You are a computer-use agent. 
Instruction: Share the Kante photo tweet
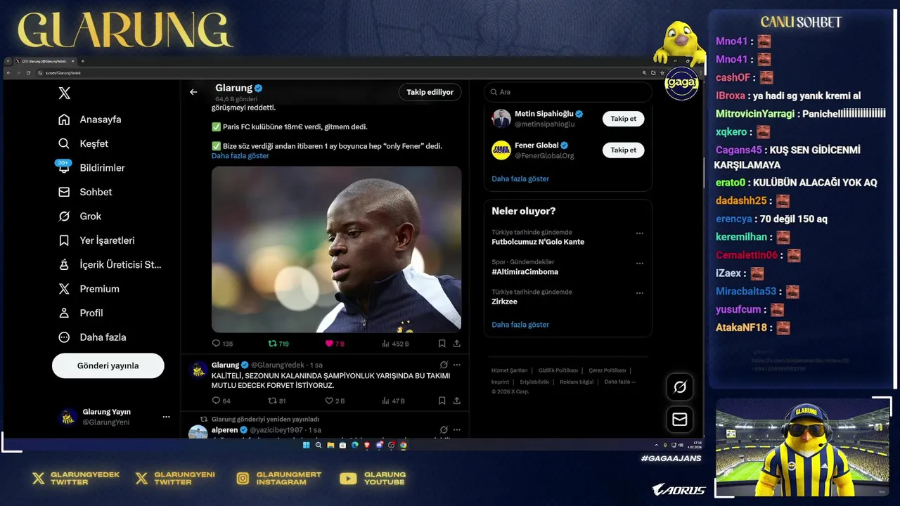456,344
